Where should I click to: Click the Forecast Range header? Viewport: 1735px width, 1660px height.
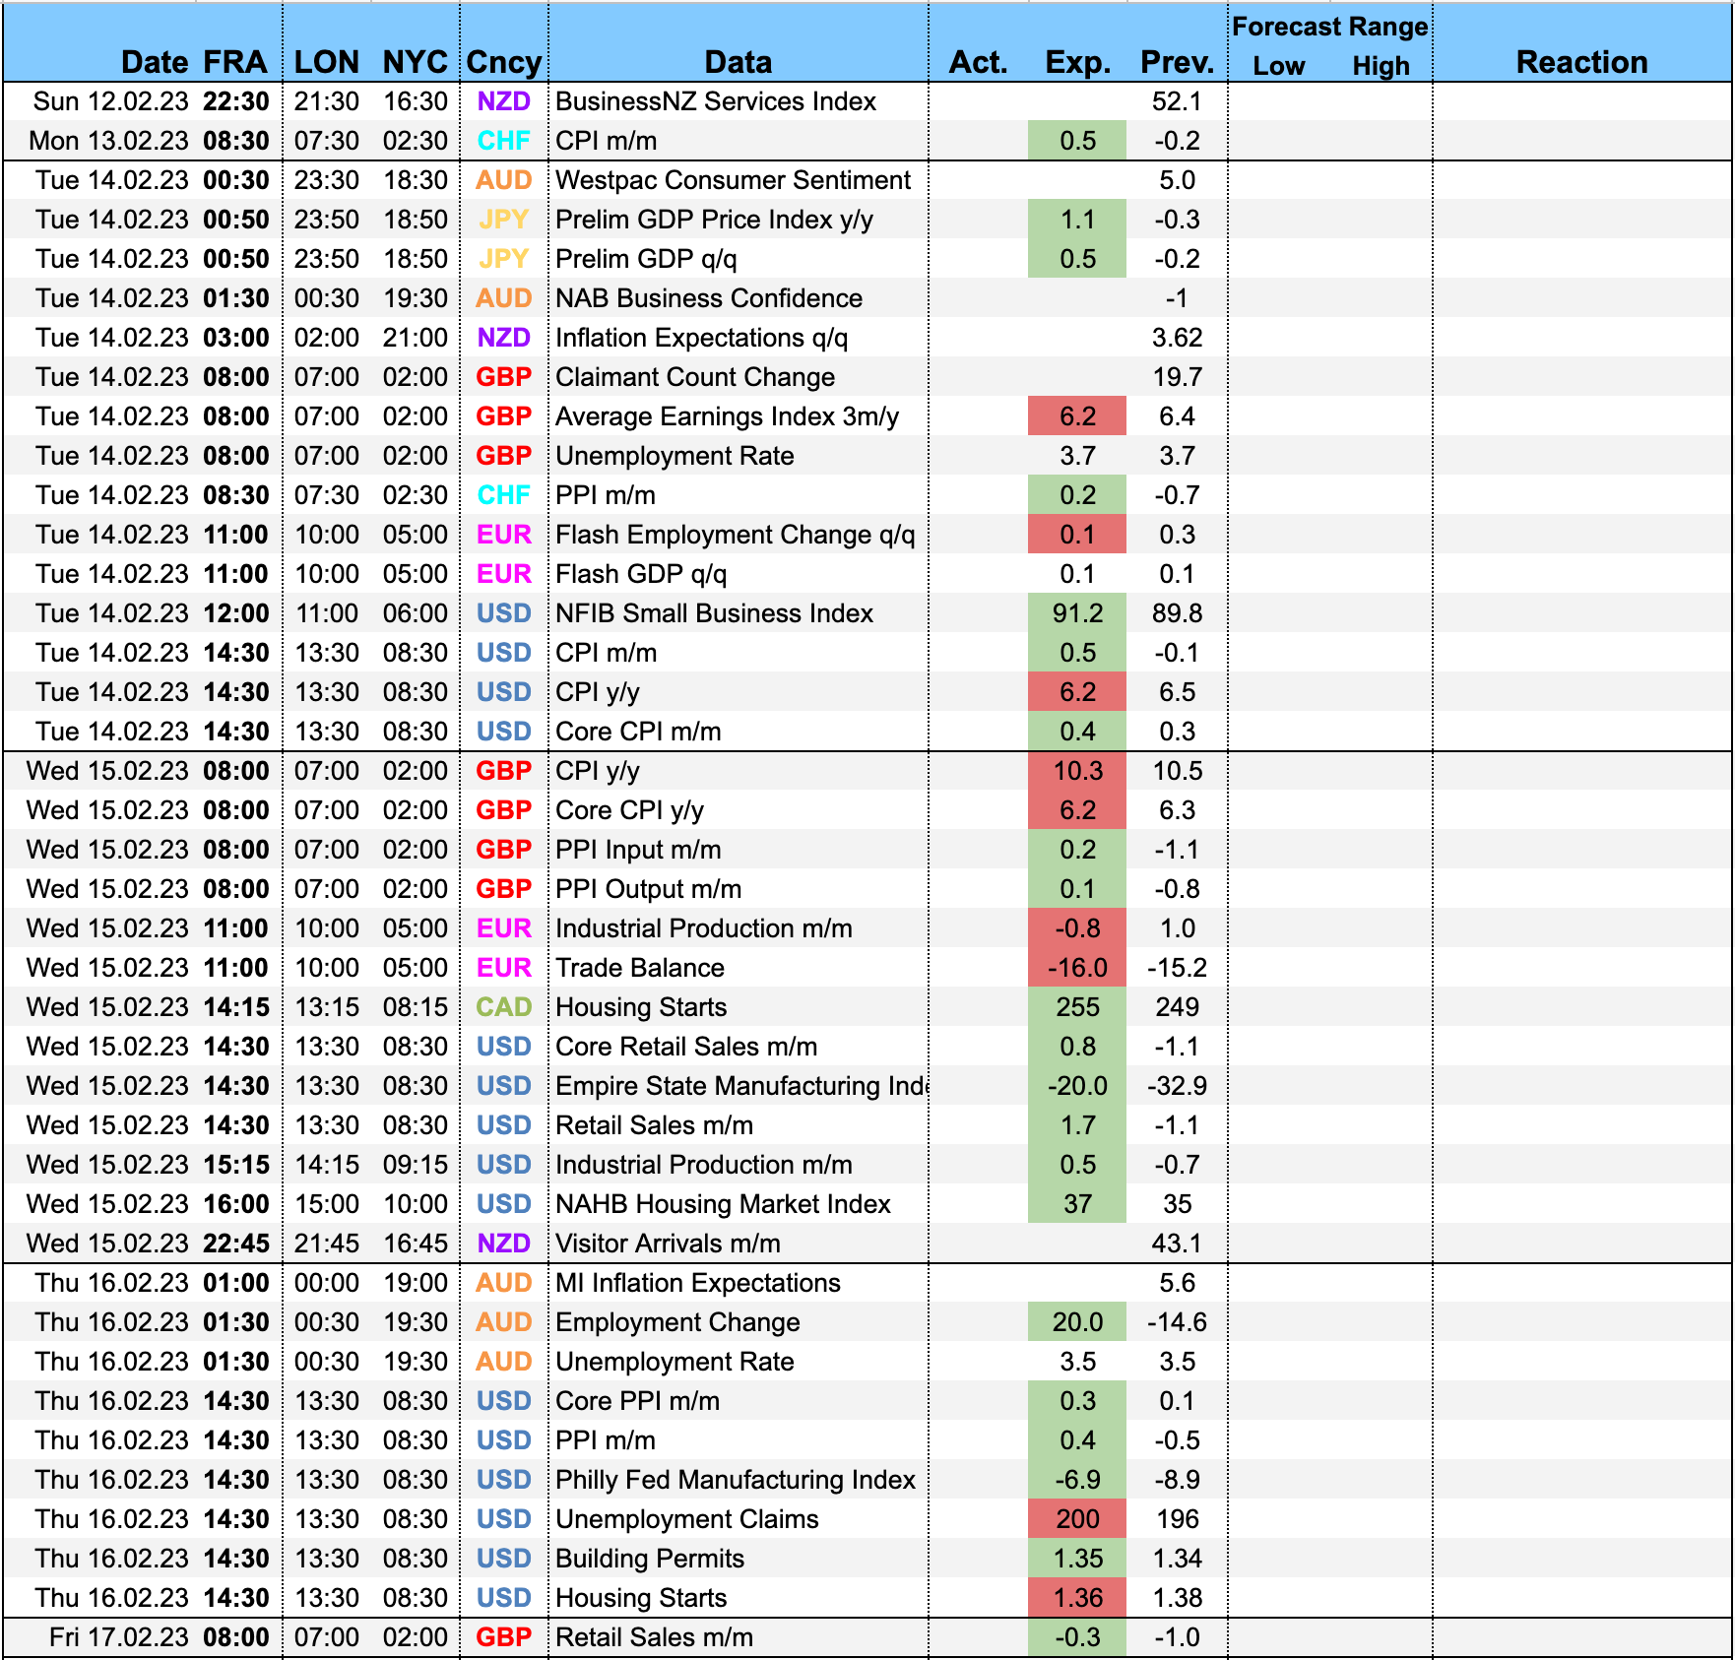tap(1330, 27)
